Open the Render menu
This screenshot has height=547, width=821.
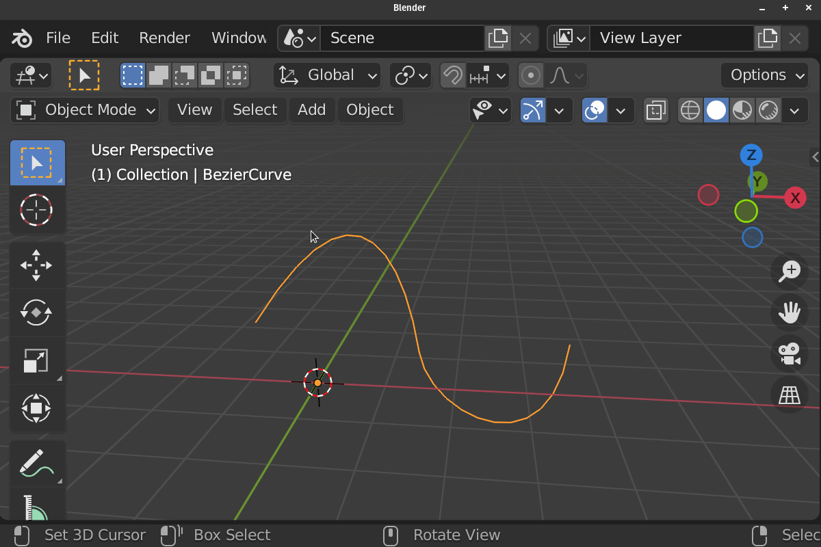tap(164, 38)
